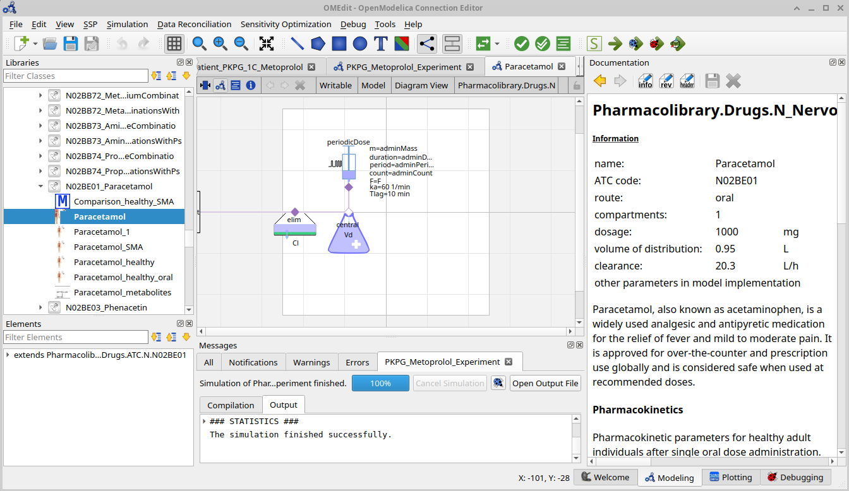Viewport: 849px width, 491px height.
Task: Expand the extends Pharmacolib element node
Action: click(x=8, y=355)
